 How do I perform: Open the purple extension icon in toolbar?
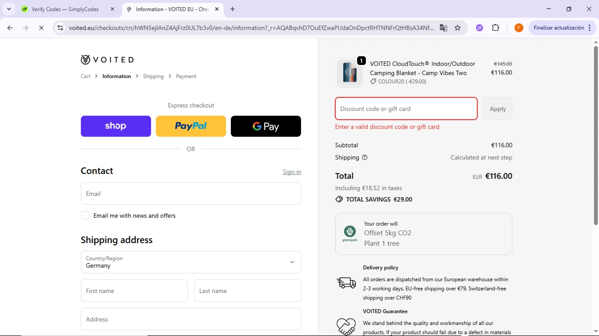coord(480,28)
